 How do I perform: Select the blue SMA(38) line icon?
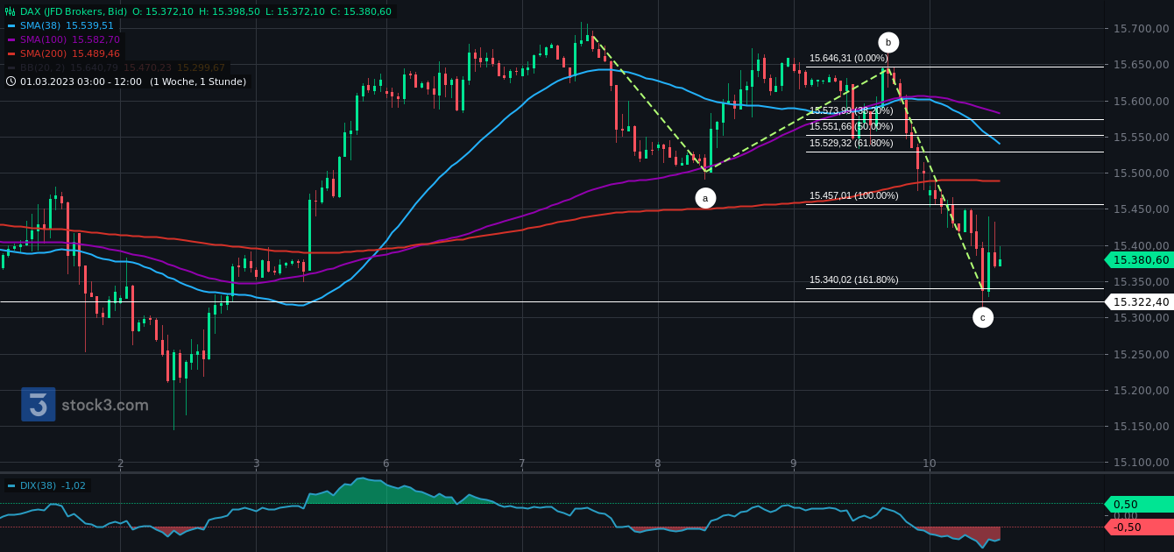point(11,26)
